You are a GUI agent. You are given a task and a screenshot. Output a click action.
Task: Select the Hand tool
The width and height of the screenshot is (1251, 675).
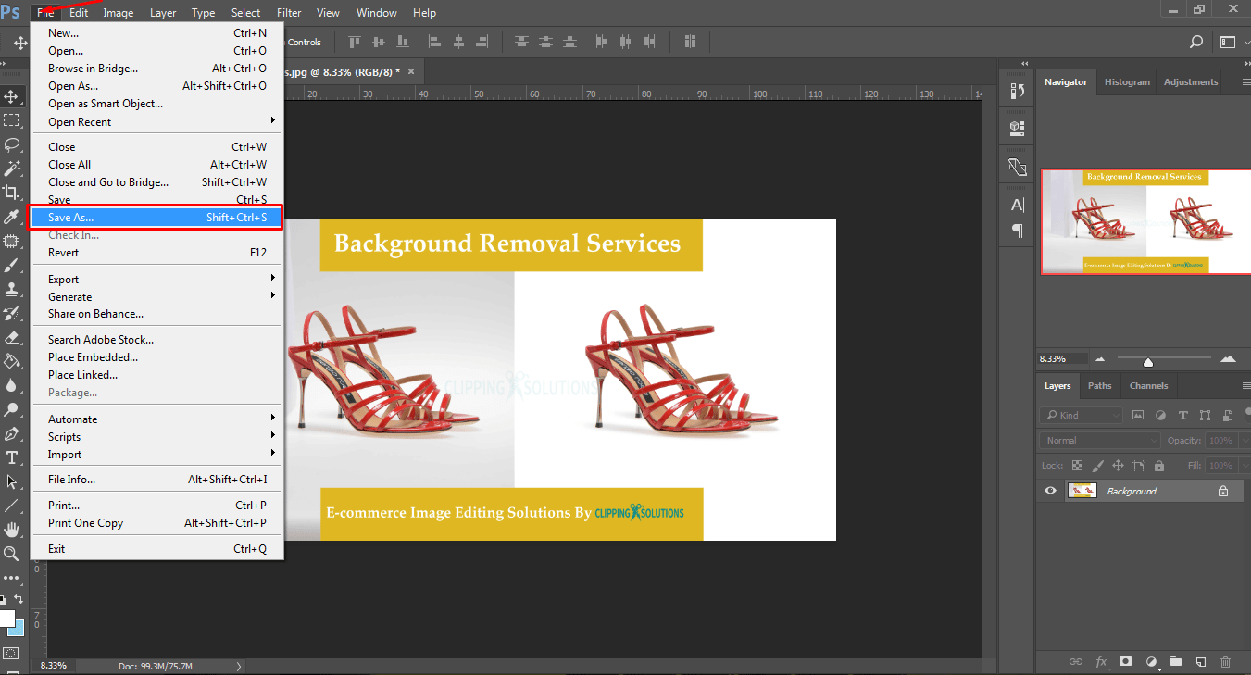coord(14,529)
